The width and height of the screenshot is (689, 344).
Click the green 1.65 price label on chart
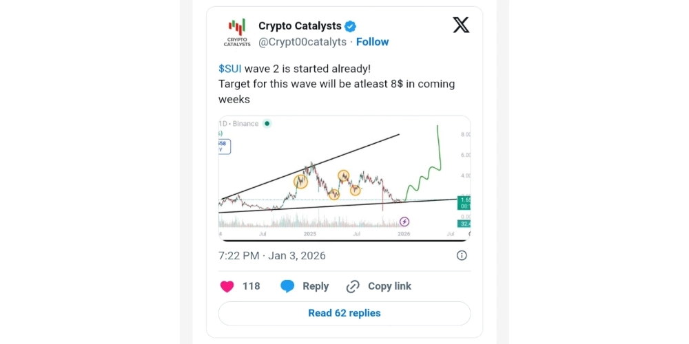464,199
